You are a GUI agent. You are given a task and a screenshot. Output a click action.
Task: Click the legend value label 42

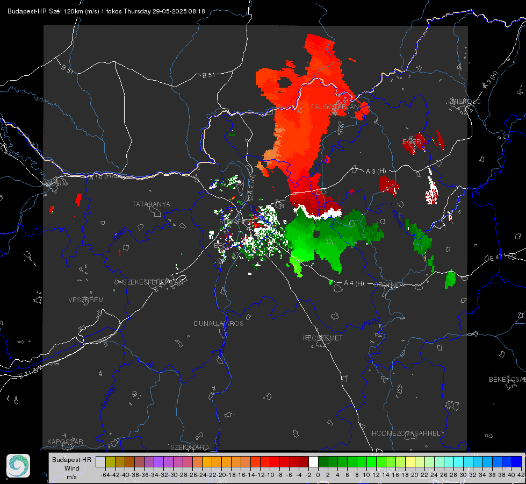(521, 475)
